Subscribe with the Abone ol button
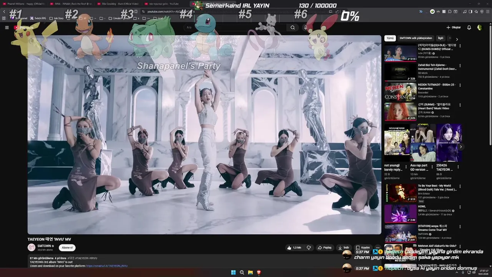The height and width of the screenshot is (277, 492). point(67,248)
